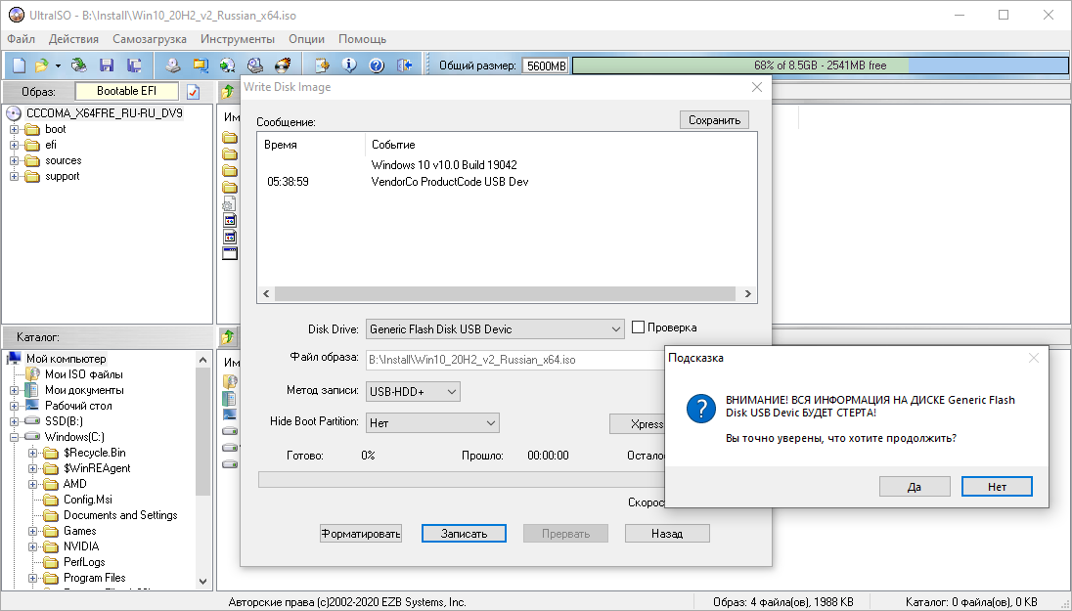The width and height of the screenshot is (1072, 611).
Task: Click the write progress bar
Action: [x=462, y=480]
